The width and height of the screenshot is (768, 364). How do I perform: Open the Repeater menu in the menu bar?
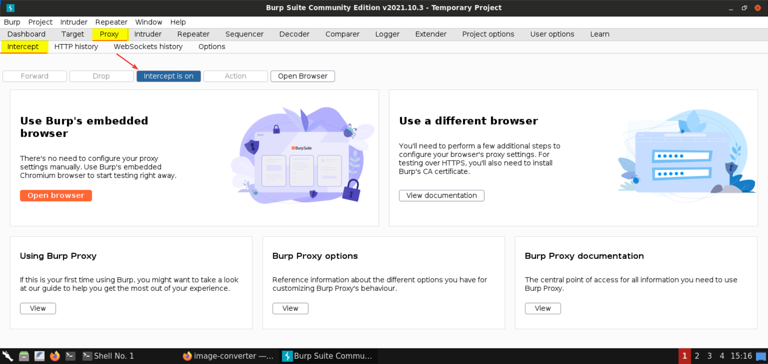point(111,22)
